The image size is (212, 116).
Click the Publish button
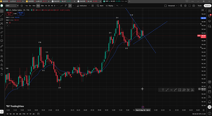(x=207, y=6)
